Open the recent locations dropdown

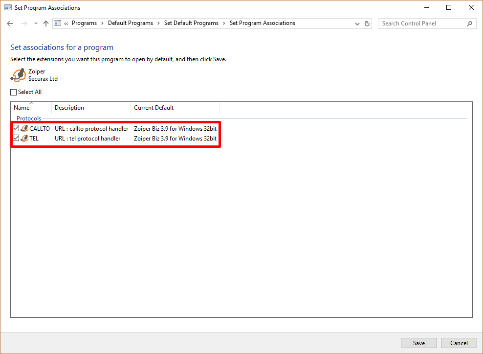[36, 24]
